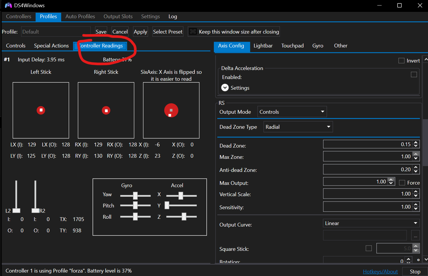Select the Profiles tab
428x276 pixels.
coord(48,16)
